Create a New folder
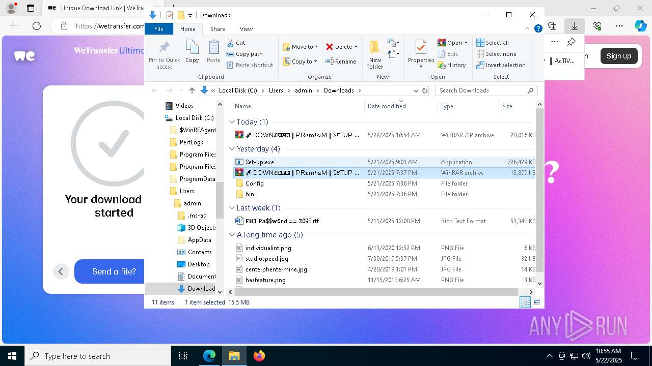 tap(375, 55)
